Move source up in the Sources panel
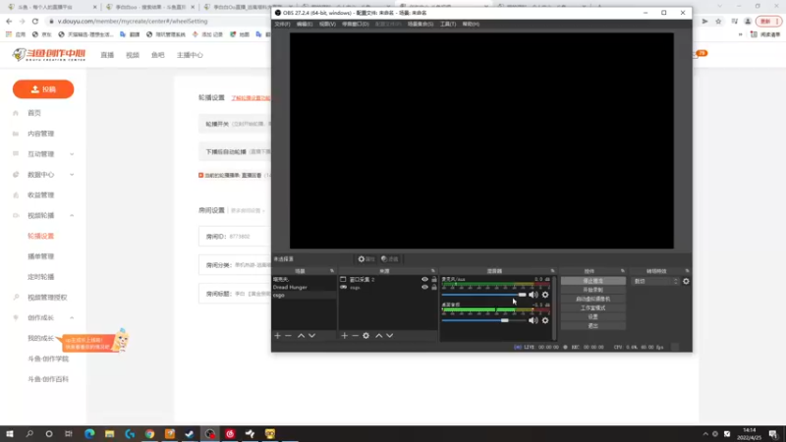 [379, 336]
